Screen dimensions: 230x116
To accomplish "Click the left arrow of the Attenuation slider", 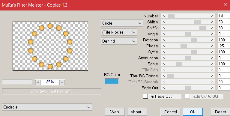I will (164, 58).
